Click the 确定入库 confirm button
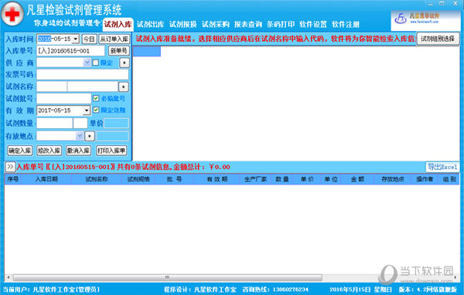 tap(20, 151)
